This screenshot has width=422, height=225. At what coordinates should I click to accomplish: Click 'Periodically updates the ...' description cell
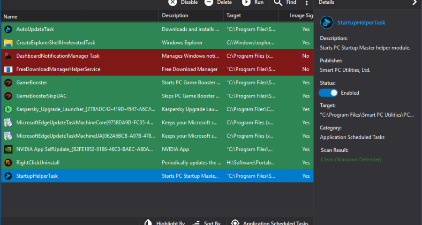point(191,163)
